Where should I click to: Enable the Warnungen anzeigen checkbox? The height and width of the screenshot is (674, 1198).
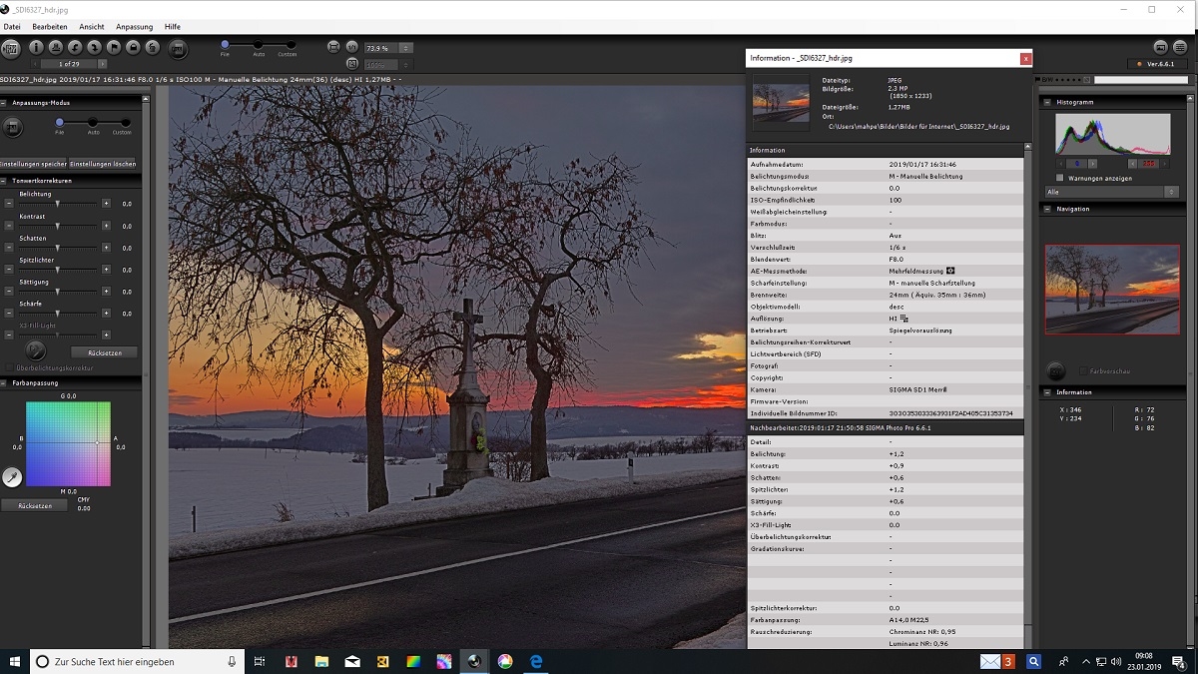pyautogui.click(x=1060, y=178)
